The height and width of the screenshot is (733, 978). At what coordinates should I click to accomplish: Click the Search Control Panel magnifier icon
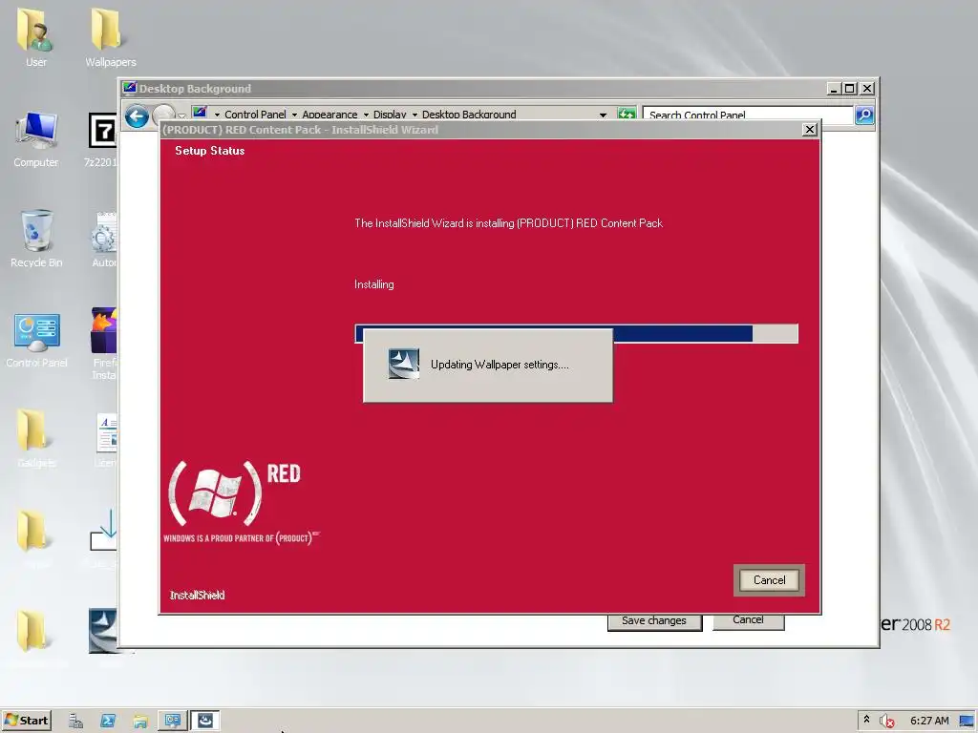863,115
